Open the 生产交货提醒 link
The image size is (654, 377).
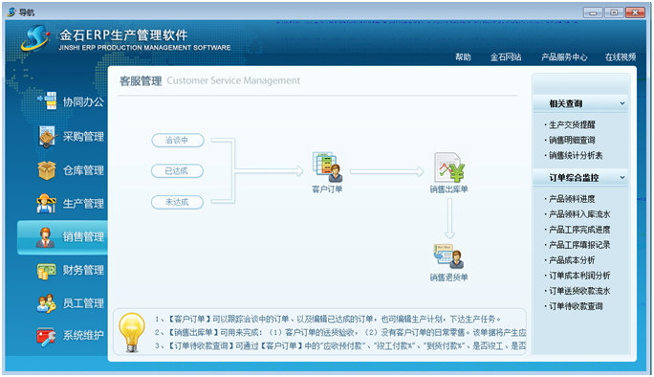tap(572, 124)
